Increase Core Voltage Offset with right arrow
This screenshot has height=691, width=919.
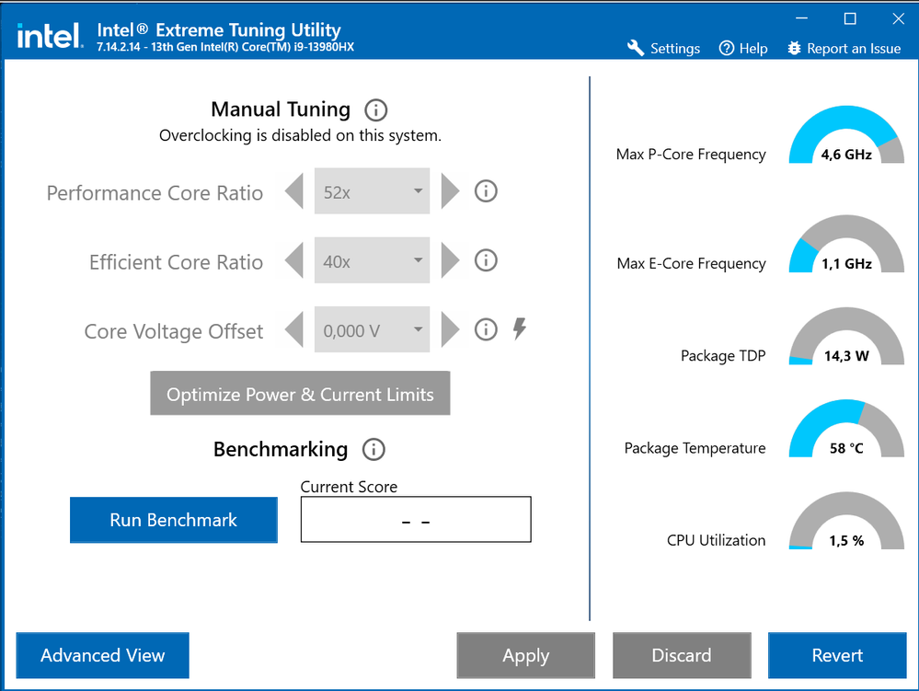[450, 329]
